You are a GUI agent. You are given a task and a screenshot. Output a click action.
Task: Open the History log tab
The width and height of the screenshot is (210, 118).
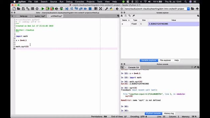tap(169, 113)
